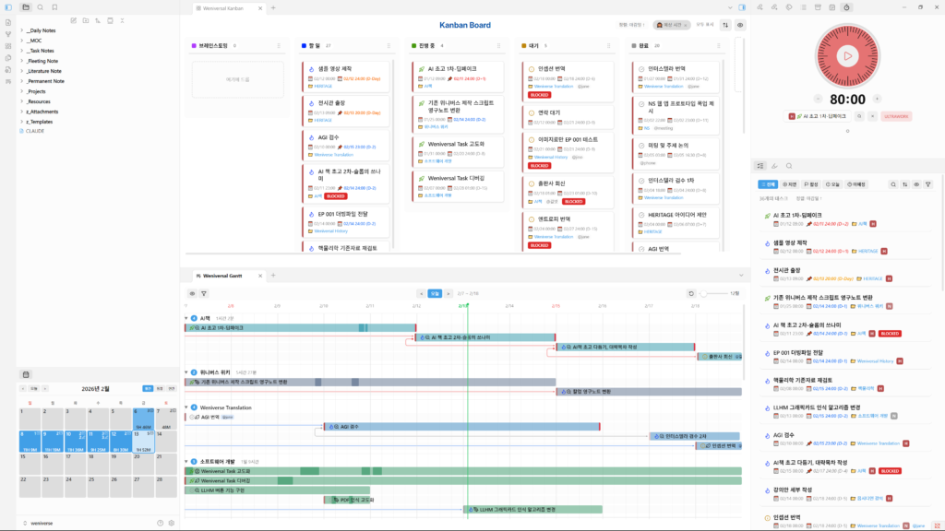
Task: Click the sort order icon on Kanban Board
Action: pyautogui.click(x=725, y=25)
